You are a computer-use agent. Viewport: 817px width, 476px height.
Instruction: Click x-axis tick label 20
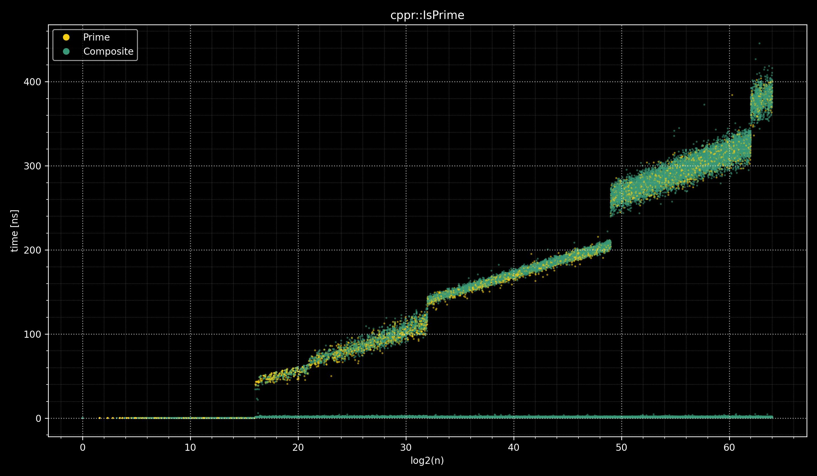tap(298, 448)
